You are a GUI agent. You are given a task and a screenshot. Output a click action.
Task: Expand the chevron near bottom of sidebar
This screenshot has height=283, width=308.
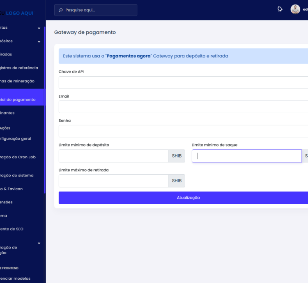point(39,243)
